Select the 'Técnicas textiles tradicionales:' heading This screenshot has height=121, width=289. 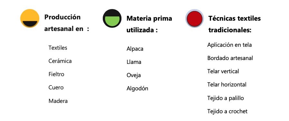(x=235, y=24)
